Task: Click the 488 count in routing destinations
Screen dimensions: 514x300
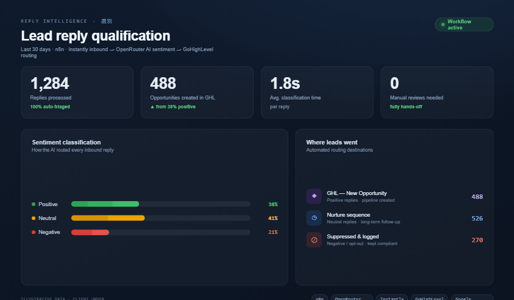Action: pos(477,197)
